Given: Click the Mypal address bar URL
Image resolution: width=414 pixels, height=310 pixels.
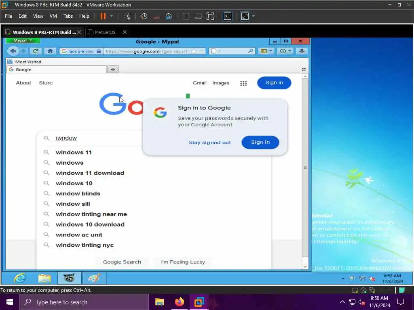Looking at the screenshot, I should [x=146, y=51].
